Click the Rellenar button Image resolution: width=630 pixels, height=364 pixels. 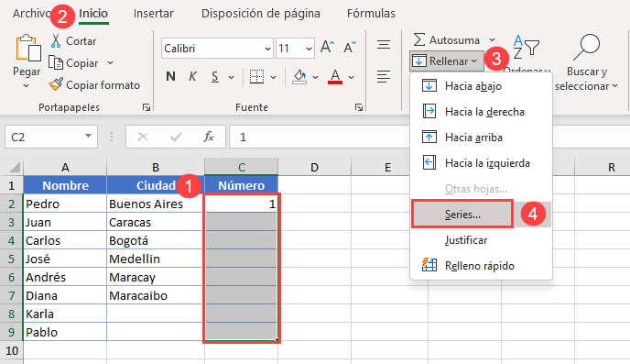[x=446, y=61]
